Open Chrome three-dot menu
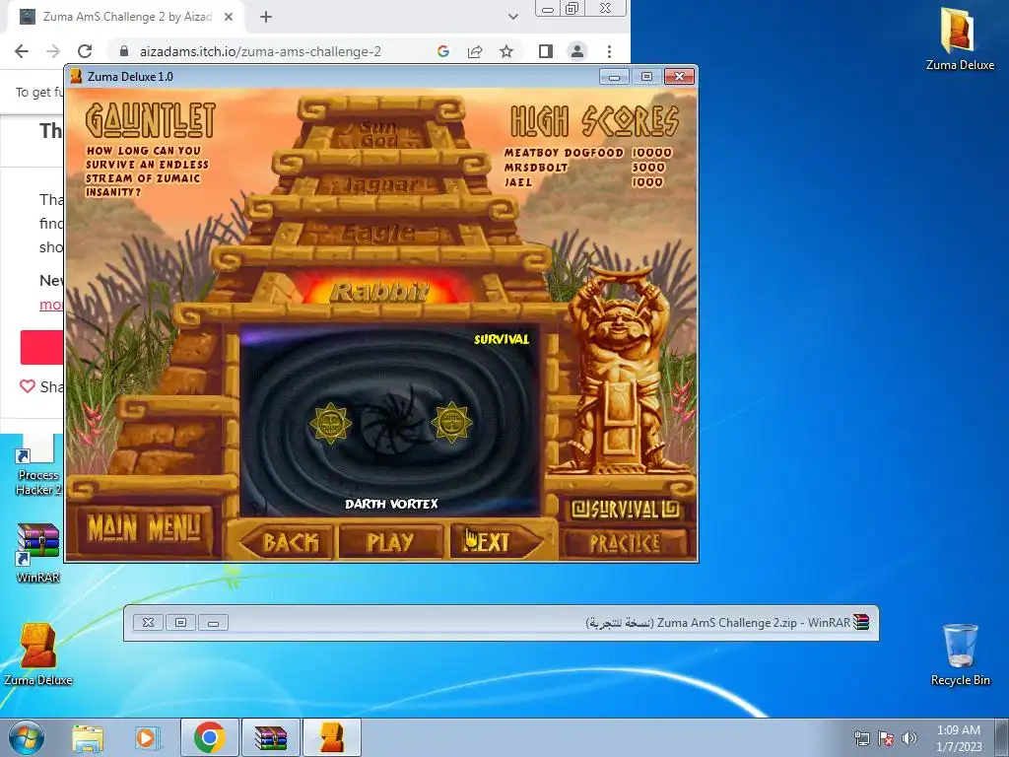The image size is (1009, 757). (609, 51)
